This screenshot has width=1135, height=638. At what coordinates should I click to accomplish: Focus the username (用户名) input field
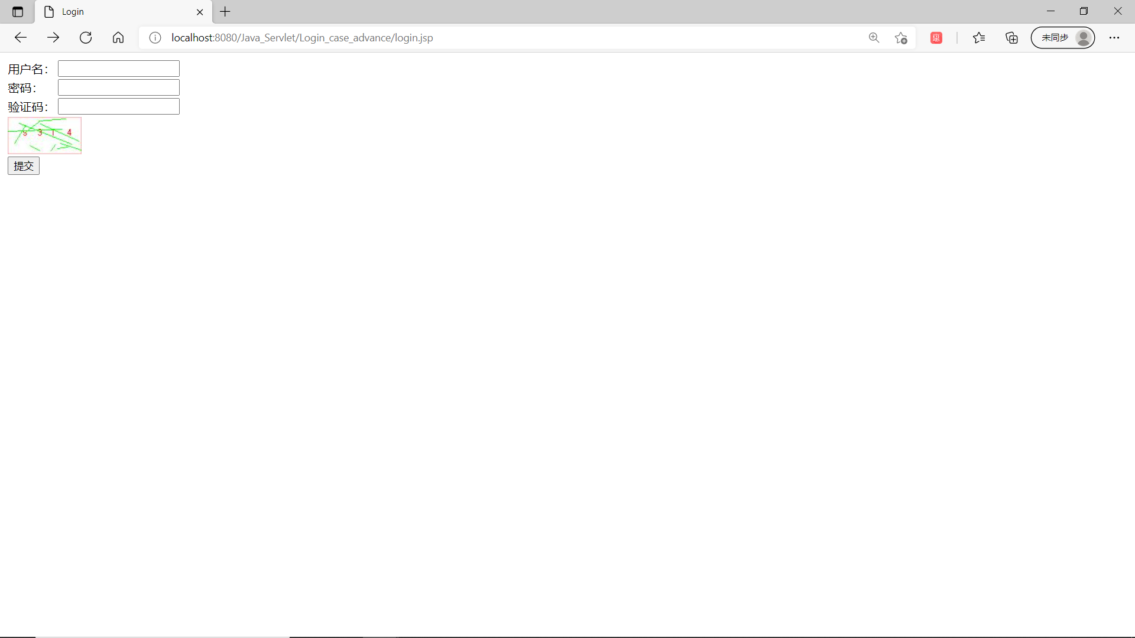click(x=119, y=69)
